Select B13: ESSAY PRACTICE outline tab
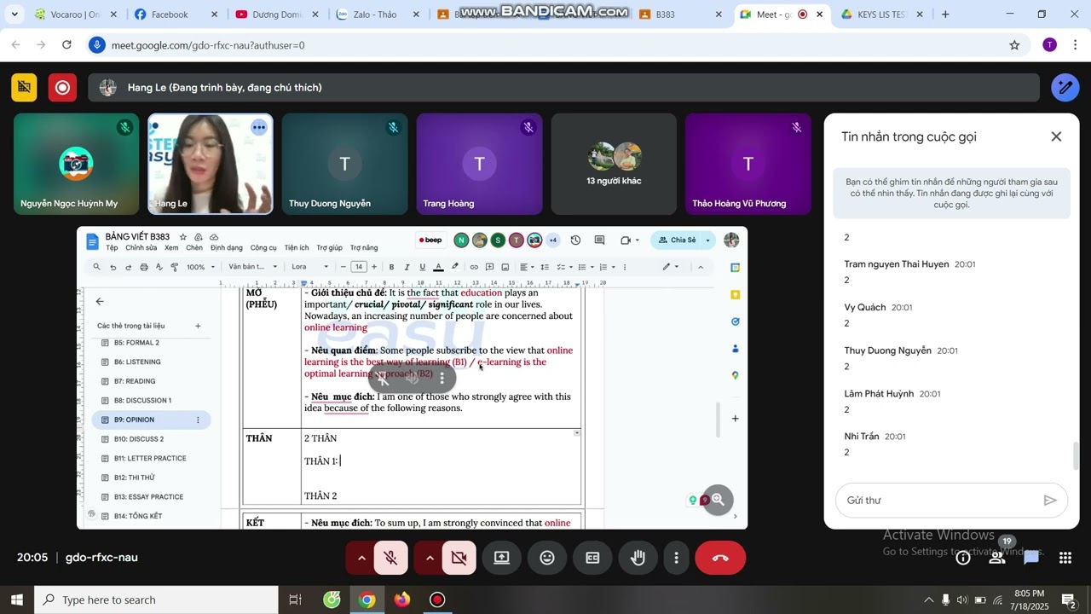 151,496
